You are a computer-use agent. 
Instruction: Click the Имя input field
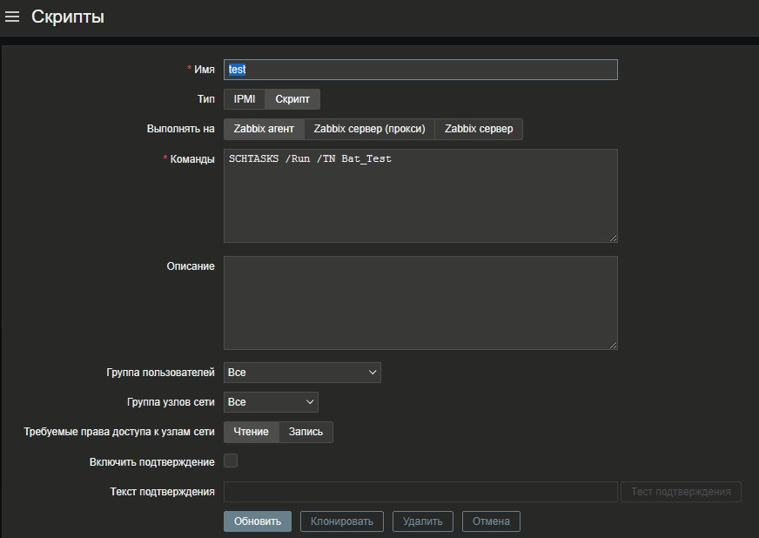point(420,70)
